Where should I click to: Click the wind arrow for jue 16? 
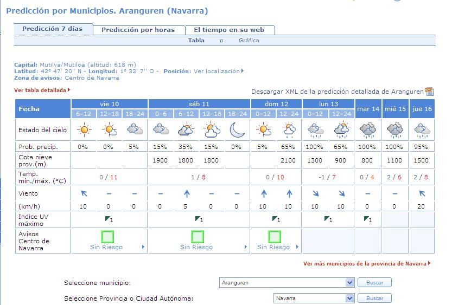422,193
